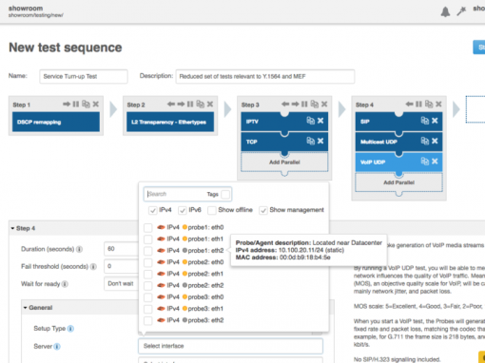
Task: Delete Step 1 with X icon
Action: point(96,104)
